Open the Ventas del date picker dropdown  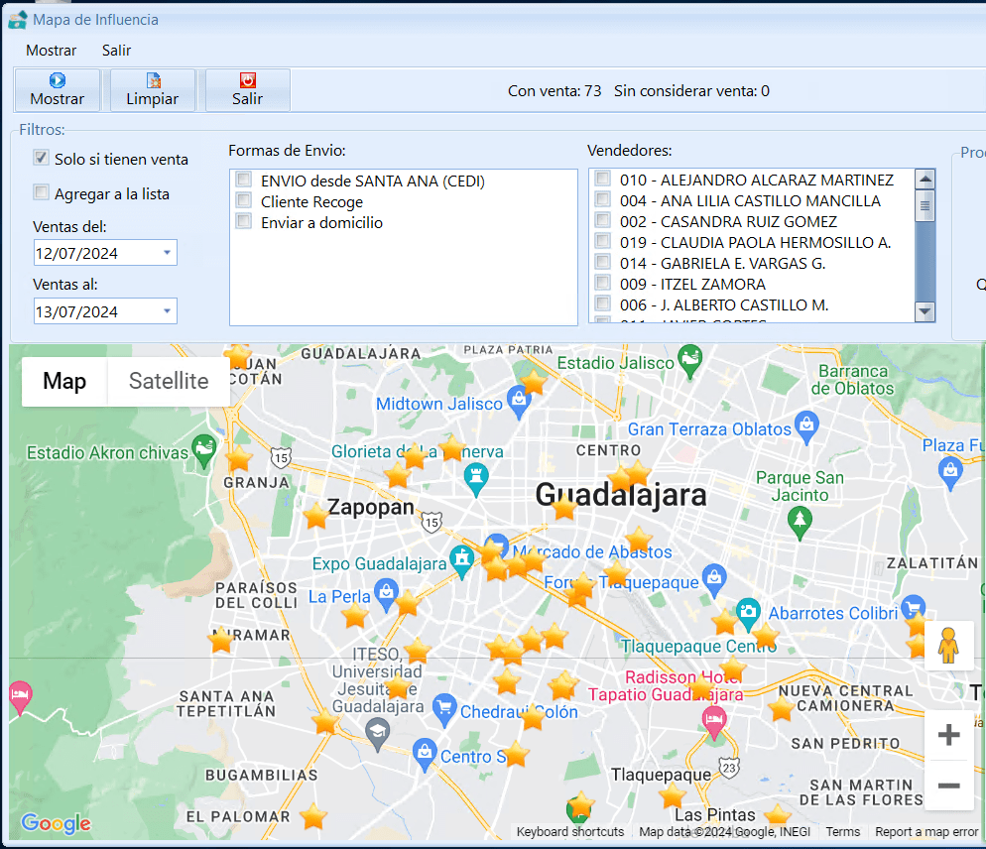pos(167,253)
